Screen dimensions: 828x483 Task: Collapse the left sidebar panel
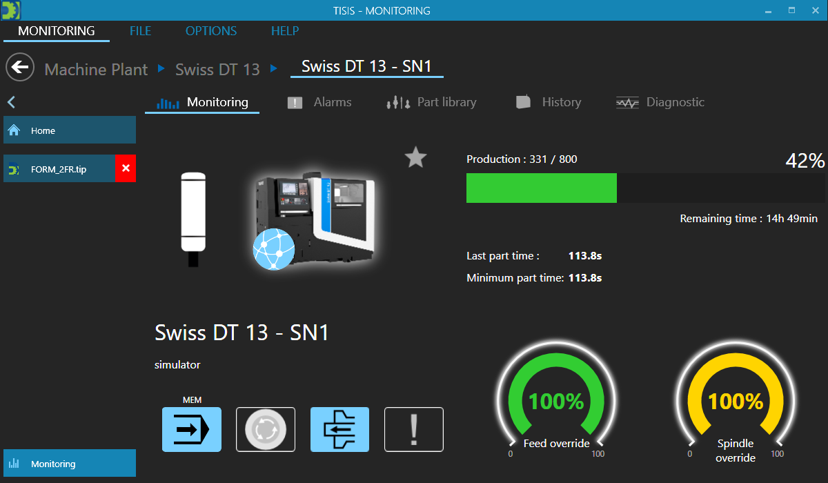tap(11, 103)
